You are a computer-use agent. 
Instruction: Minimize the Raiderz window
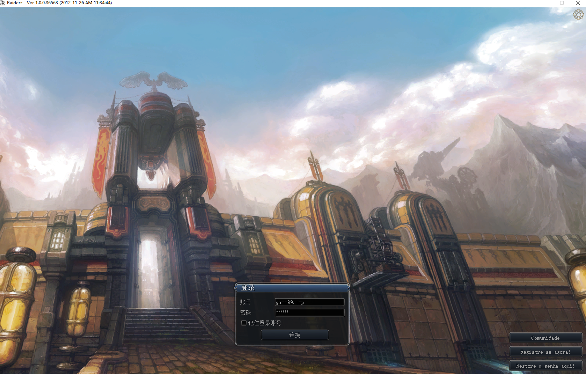click(x=546, y=3)
